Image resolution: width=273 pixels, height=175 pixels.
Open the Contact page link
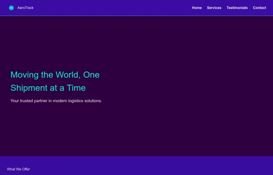coord(259,8)
